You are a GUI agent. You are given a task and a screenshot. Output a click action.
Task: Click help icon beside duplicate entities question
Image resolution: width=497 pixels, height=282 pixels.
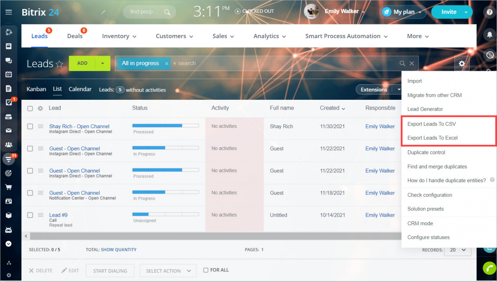pos(492,180)
